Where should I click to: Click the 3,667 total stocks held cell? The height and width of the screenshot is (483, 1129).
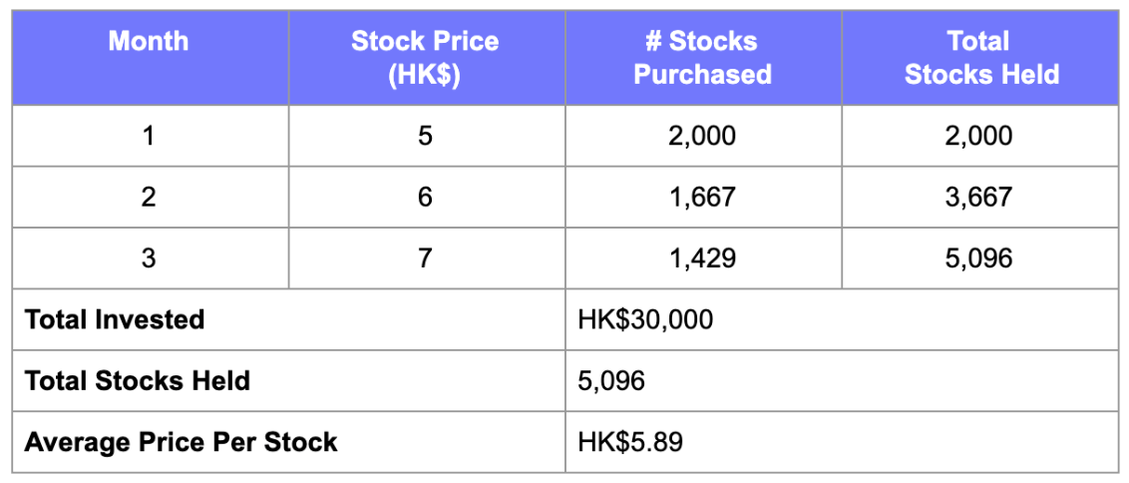click(980, 197)
